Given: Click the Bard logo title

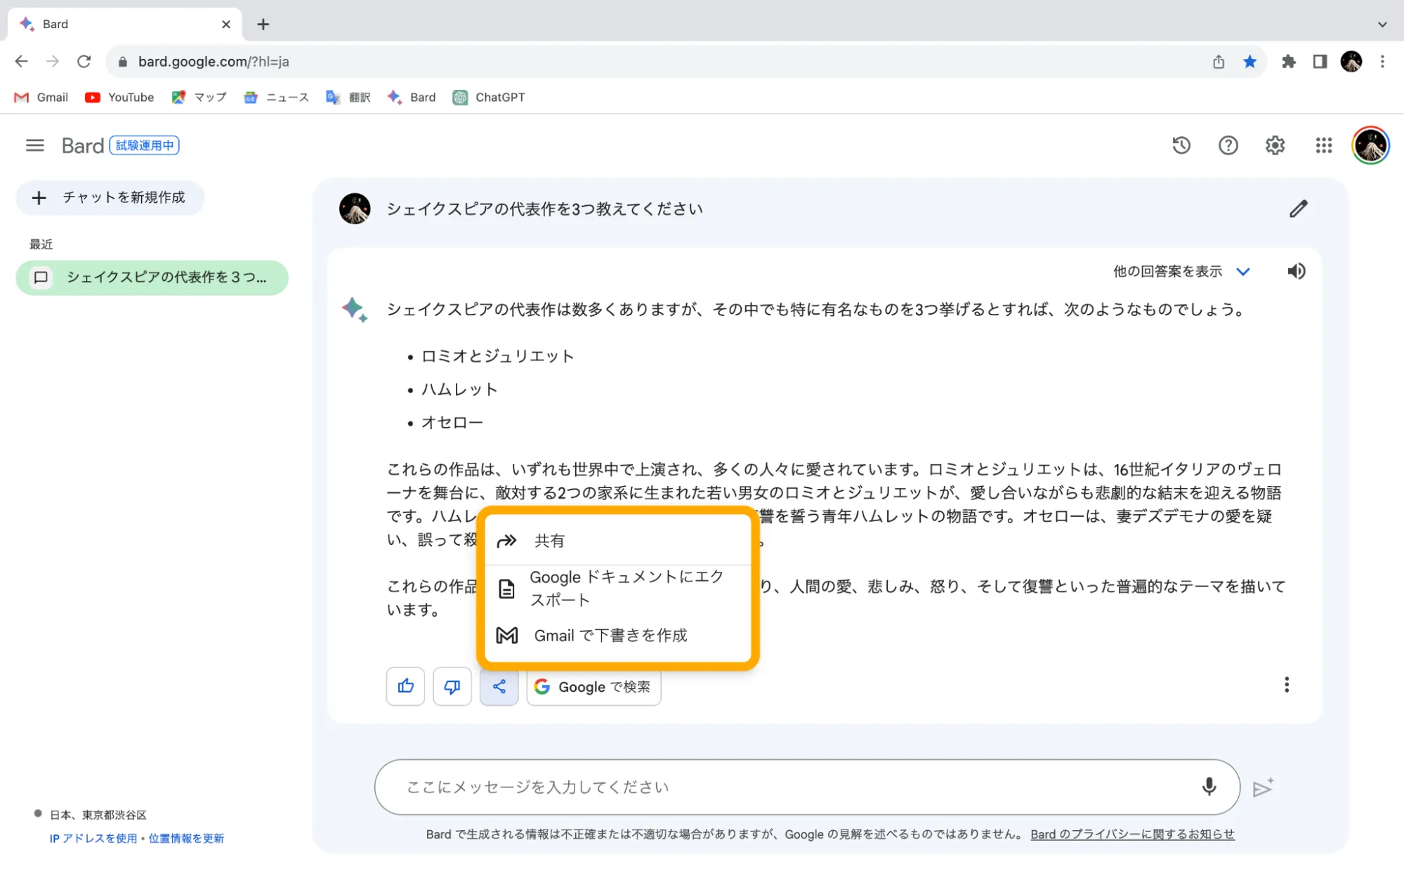Looking at the screenshot, I should [83, 145].
